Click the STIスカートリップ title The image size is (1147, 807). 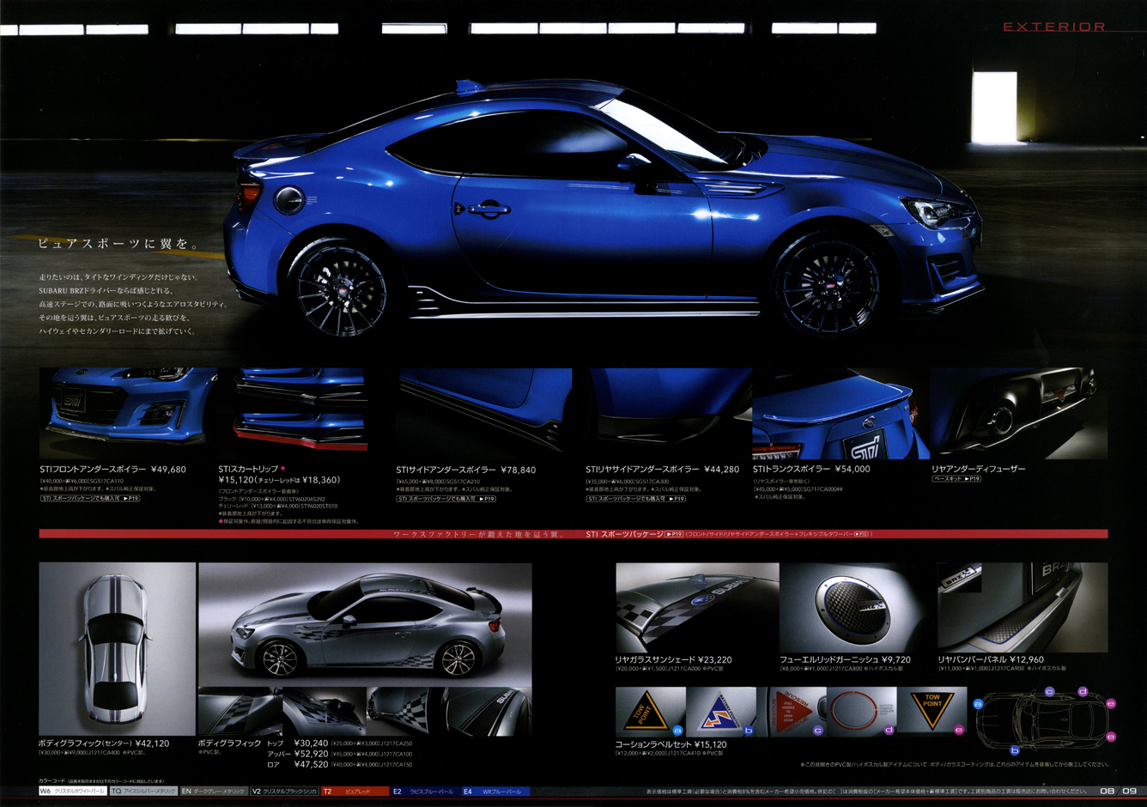248,470
